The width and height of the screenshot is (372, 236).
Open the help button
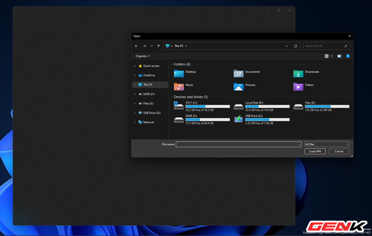pos(348,56)
